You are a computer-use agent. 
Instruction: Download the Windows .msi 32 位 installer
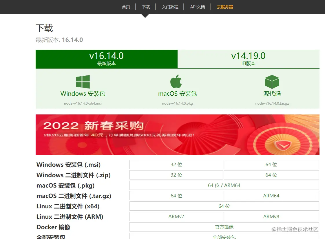(176, 164)
